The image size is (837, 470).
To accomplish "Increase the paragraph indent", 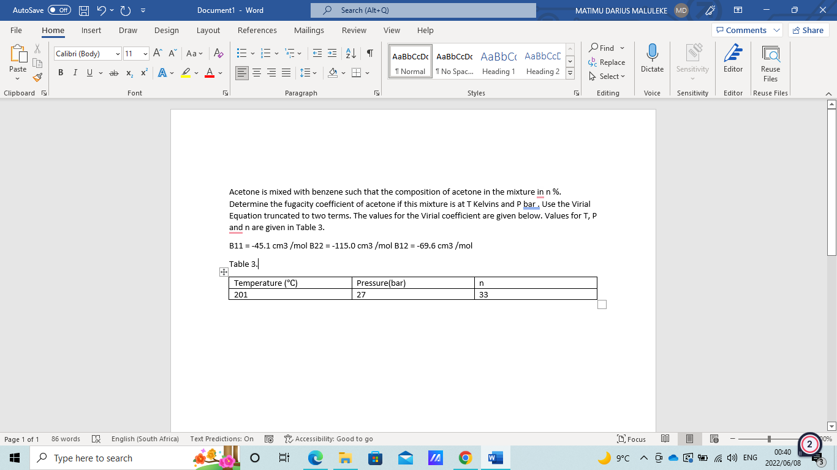I will [x=331, y=54].
